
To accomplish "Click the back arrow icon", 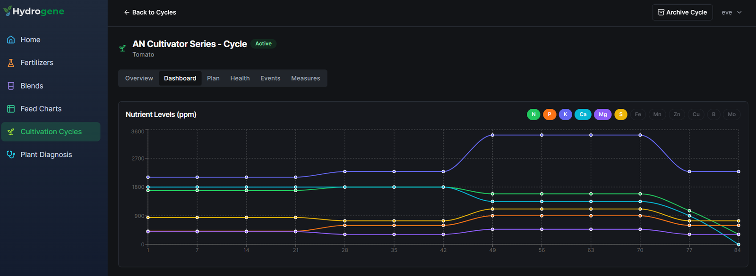I will 127,12.
